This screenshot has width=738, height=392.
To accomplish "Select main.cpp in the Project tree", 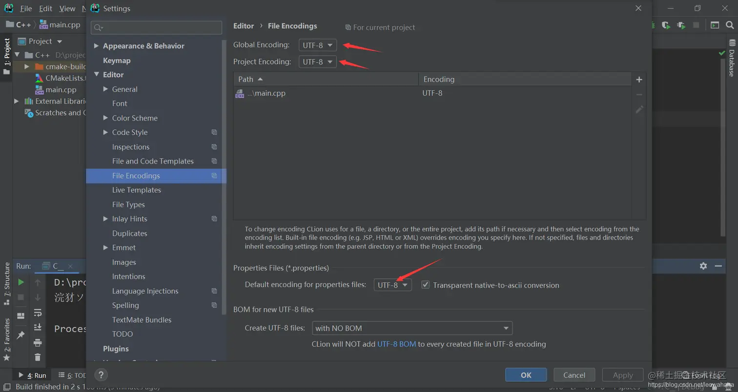I will pos(61,90).
